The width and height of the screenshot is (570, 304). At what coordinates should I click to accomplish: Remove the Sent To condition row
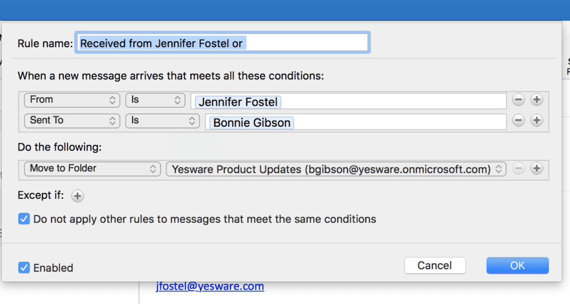click(518, 121)
